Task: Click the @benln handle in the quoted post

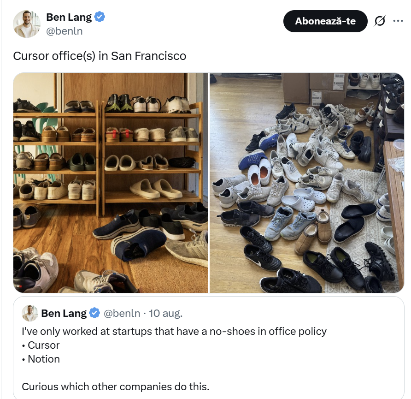Action: click(122, 313)
